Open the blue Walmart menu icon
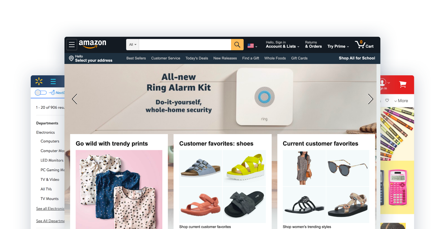Viewport: 441px width, 229px height. click(53, 81)
